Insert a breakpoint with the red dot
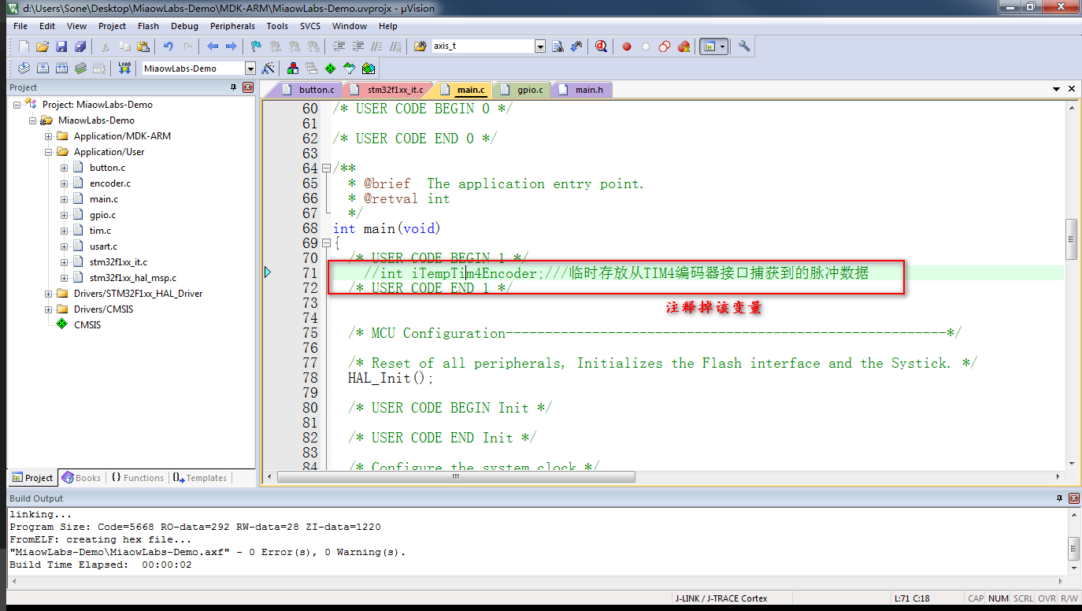The image size is (1082, 611). (x=627, y=46)
